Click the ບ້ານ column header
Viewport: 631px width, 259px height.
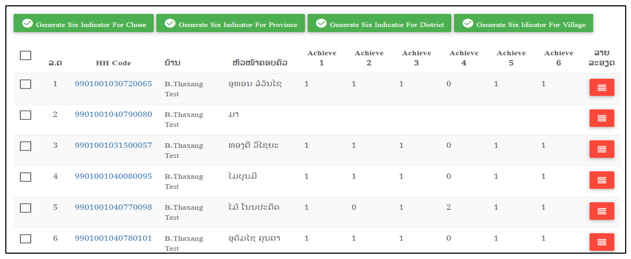[172, 63]
